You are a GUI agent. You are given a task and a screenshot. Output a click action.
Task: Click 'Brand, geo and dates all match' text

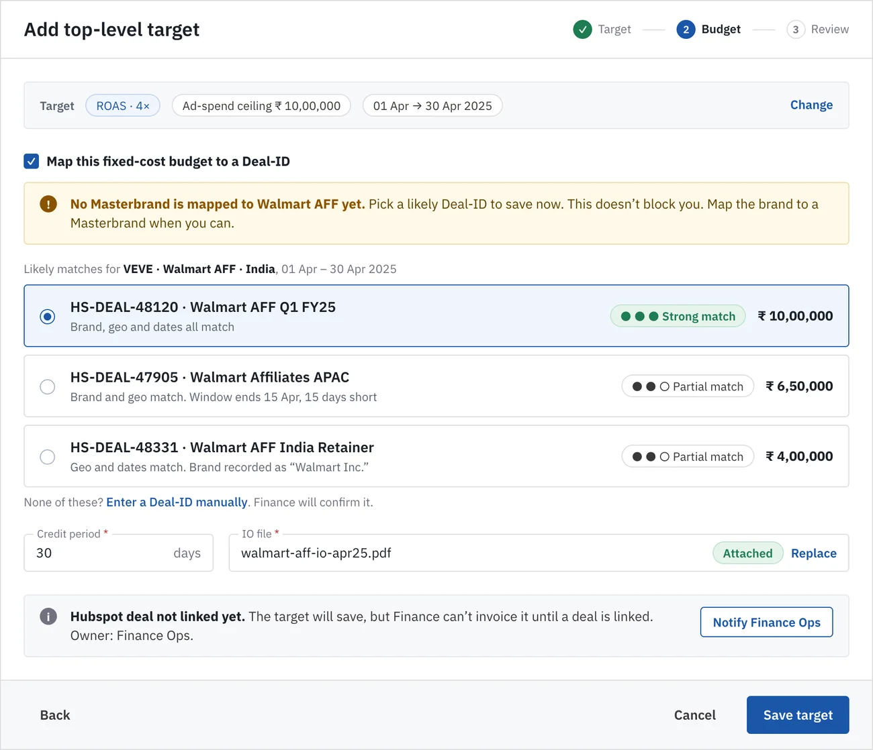(152, 327)
